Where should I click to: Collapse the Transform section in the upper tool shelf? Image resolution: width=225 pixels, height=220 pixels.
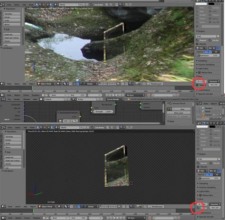coord(9,9)
